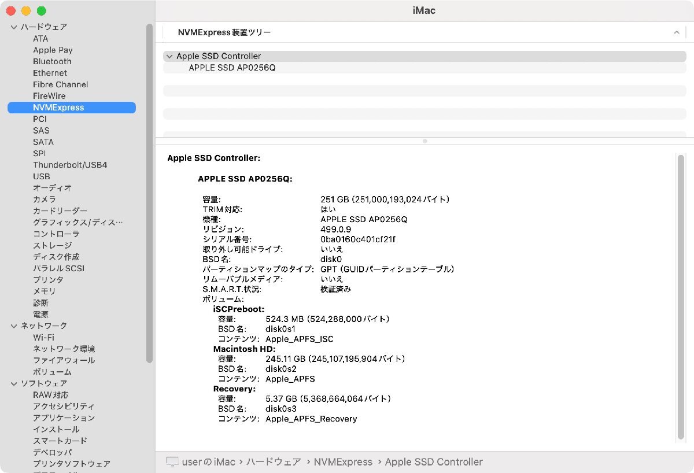Image resolution: width=694 pixels, height=473 pixels.
Task: Select Apple Pay in the sidebar
Action: point(53,50)
